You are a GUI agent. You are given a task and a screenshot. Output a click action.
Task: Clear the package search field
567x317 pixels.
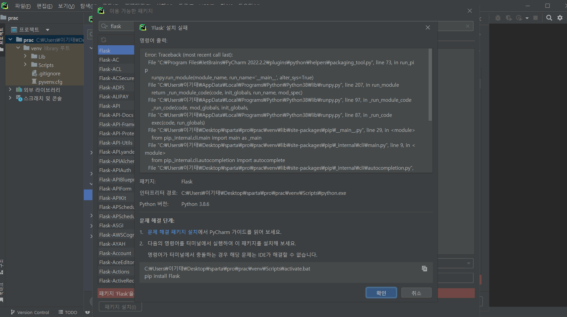(x=468, y=26)
